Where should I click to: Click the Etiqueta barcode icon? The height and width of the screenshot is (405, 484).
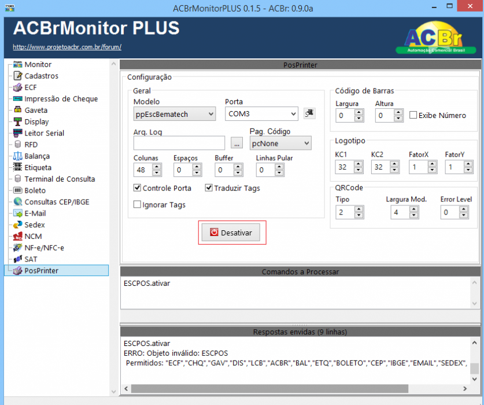(17, 167)
